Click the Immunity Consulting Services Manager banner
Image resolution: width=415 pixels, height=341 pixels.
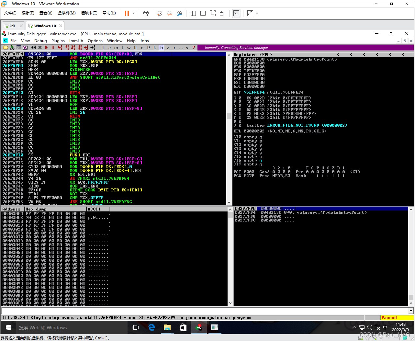pyautogui.click(x=305, y=48)
